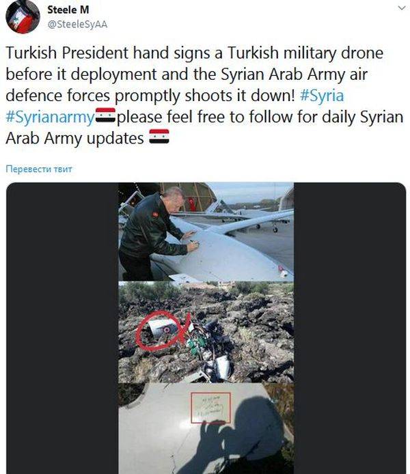Click Syrian flag emoji after #Syrianarmy
This screenshot has height=474, width=410.
coord(105,115)
